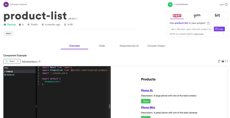Click the purple bit logo
This screenshot has width=230, height=118.
6,5
